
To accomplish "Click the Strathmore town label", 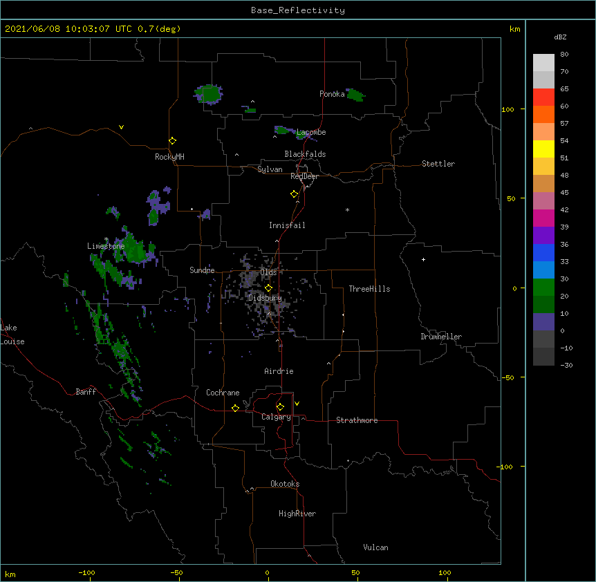I will [x=357, y=420].
